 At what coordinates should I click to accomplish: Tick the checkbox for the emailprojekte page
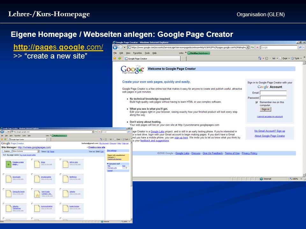pos(32,174)
